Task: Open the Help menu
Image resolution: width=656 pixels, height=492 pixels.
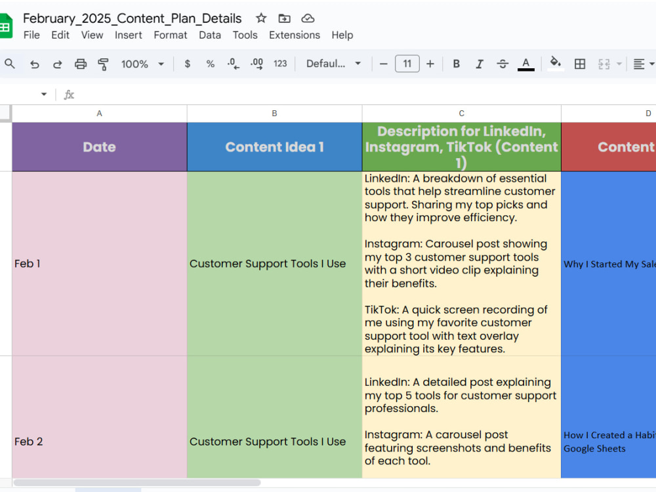Action: click(342, 35)
